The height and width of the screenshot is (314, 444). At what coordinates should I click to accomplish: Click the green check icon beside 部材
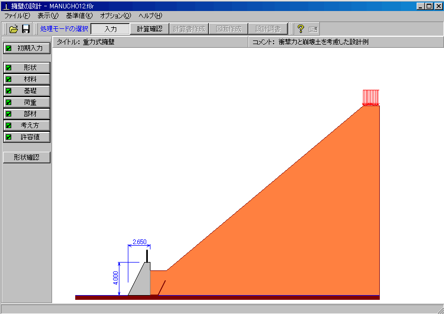click(8, 114)
